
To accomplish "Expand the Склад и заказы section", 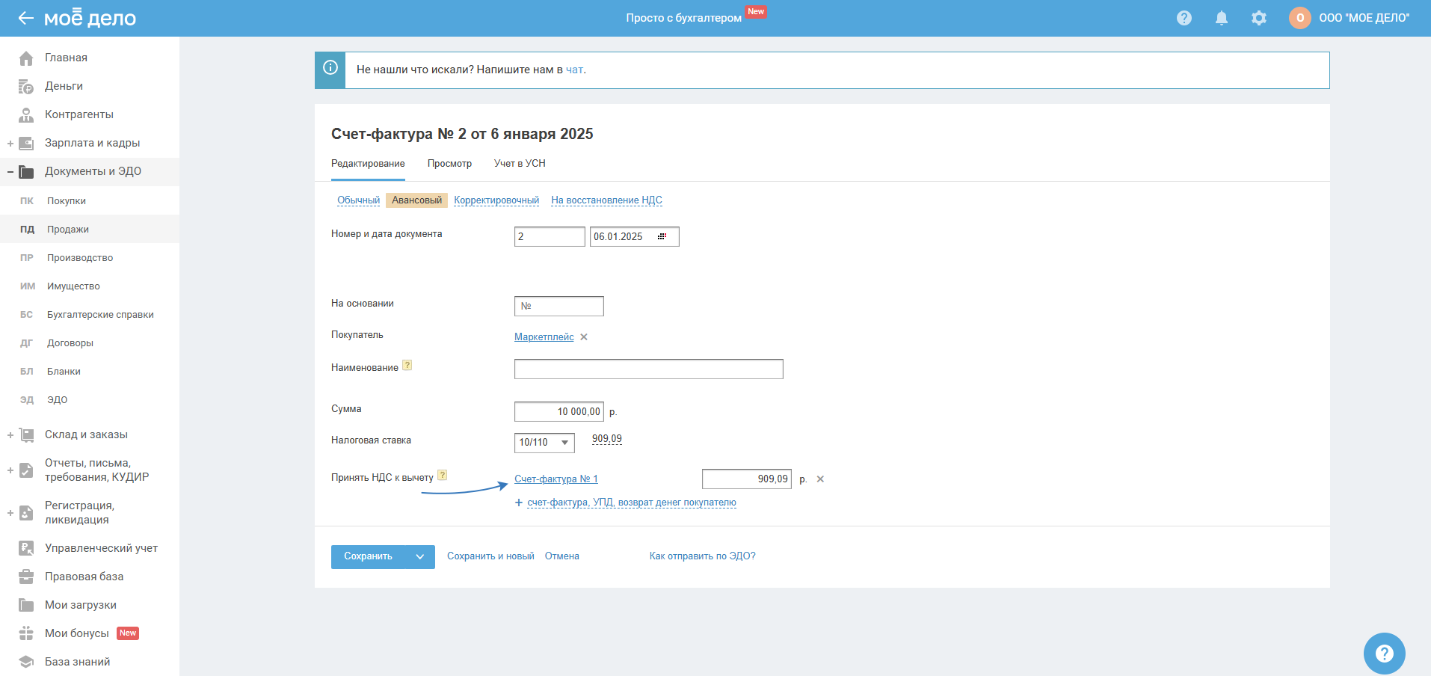I will [x=10, y=434].
